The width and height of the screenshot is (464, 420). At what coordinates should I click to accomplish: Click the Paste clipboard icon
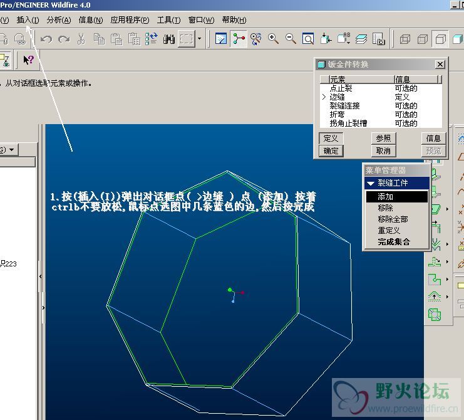pyautogui.click(x=116, y=39)
